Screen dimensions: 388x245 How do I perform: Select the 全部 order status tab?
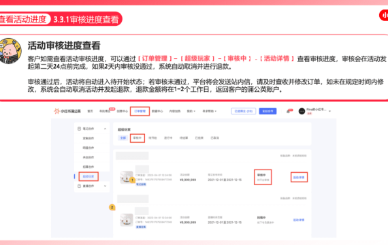click(x=123, y=138)
